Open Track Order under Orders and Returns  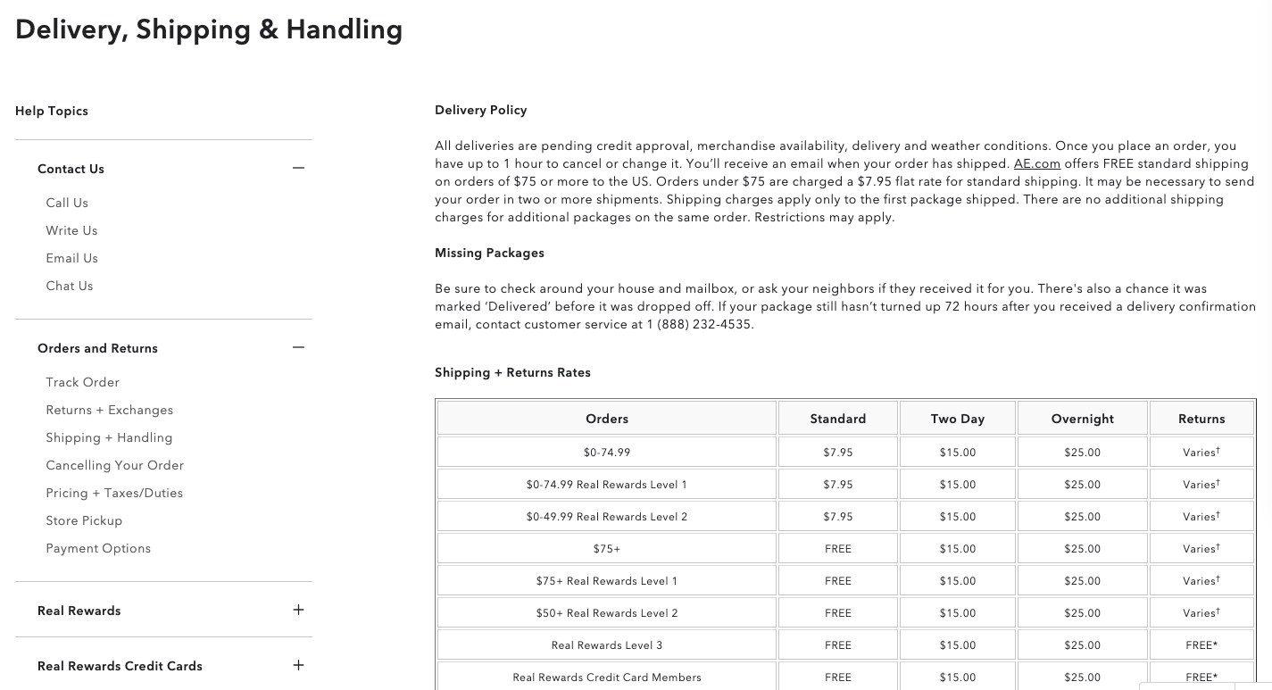pos(82,382)
